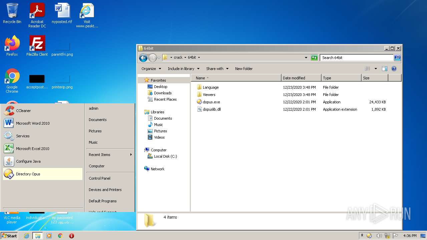Open Share with dropdown
Viewport: 427px width, 240px height.
pyautogui.click(x=217, y=69)
